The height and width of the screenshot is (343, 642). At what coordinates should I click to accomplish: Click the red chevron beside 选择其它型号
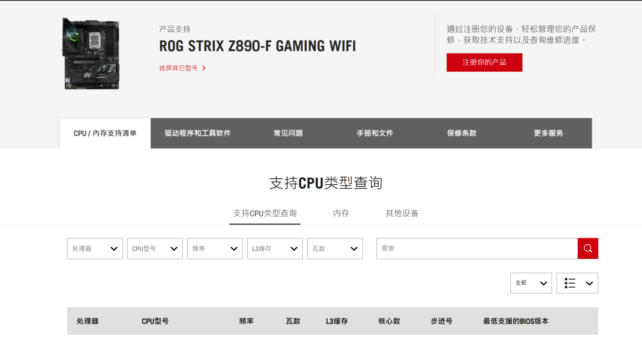point(204,68)
